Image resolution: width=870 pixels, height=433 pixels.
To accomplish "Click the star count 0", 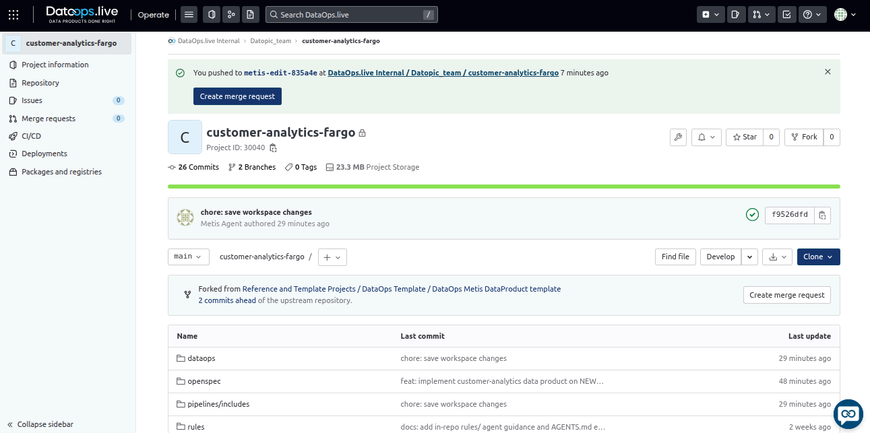I will [x=772, y=137].
